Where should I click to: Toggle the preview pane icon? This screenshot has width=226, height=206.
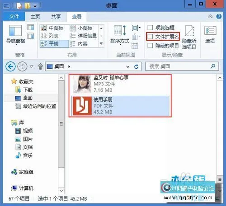31,28
